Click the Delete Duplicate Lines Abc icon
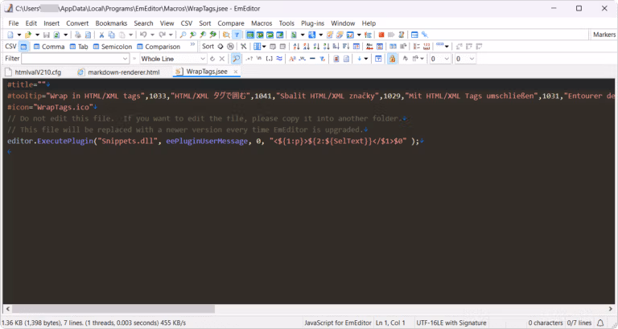Screen dimensions: 618x329 [x=369, y=47]
